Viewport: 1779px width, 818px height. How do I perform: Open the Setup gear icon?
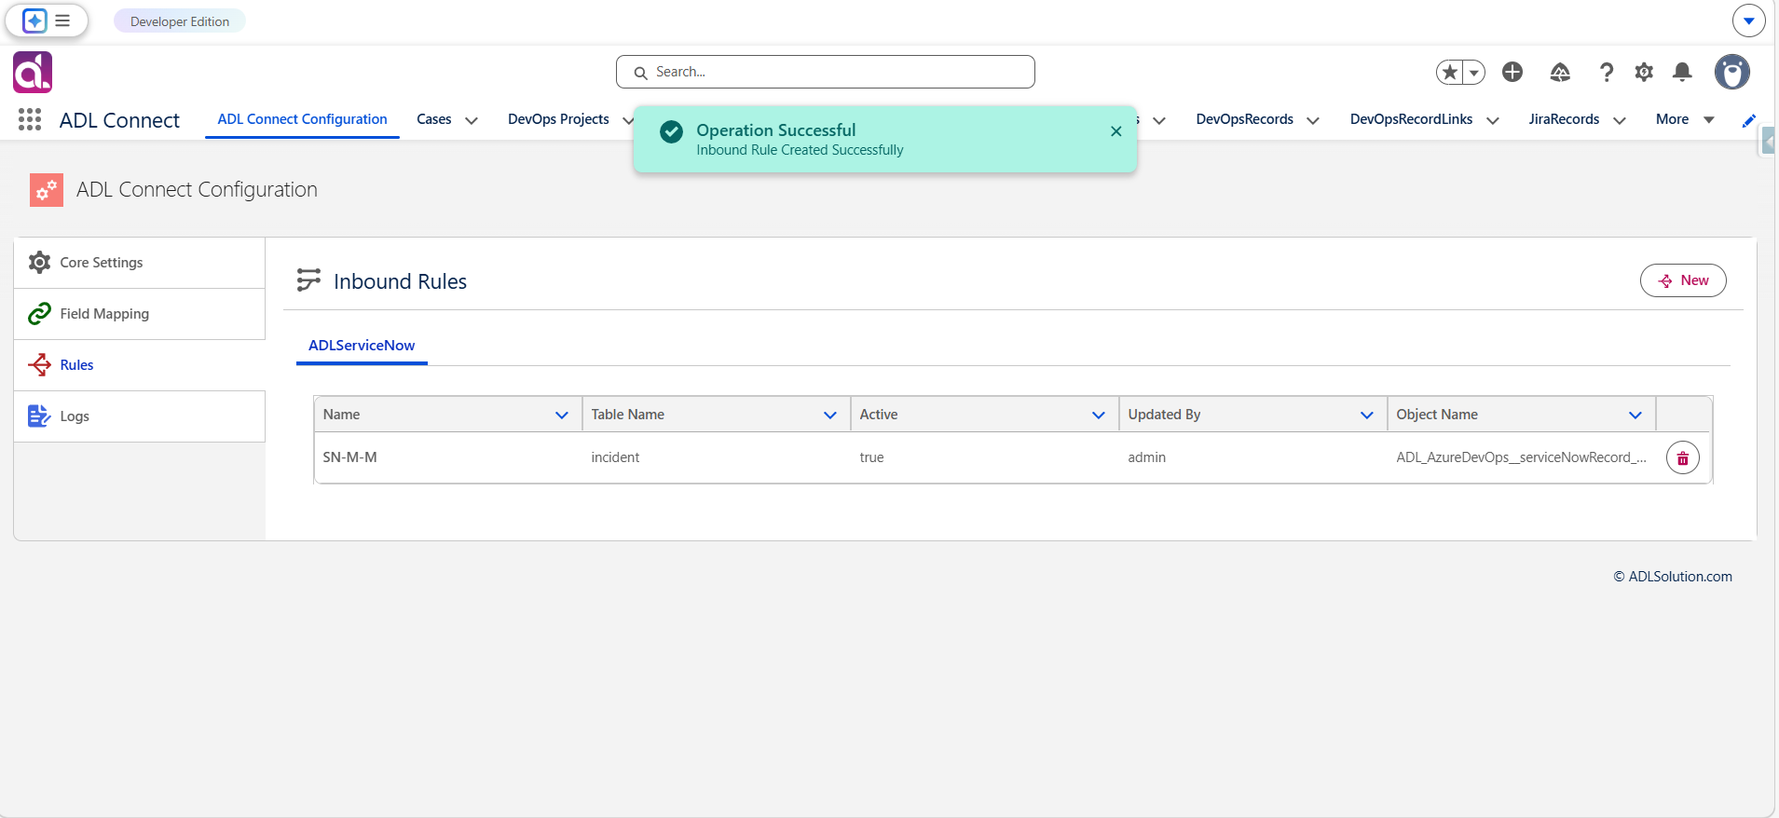coord(1645,72)
